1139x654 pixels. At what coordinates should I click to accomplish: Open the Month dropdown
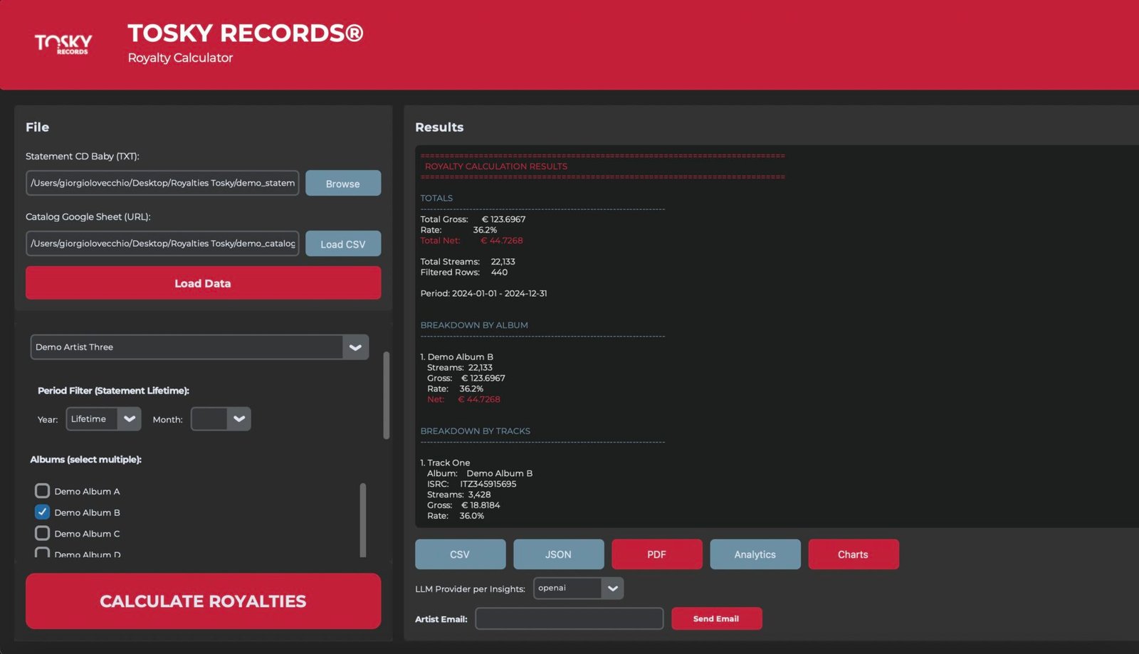click(x=239, y=418)
